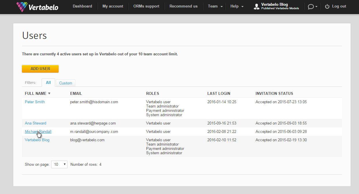Image resolution: width=359 pixels, height=194 pixels.
Task: Open Michael Randall's user profile
Action: pyautogui.click(x=38, y=131)
